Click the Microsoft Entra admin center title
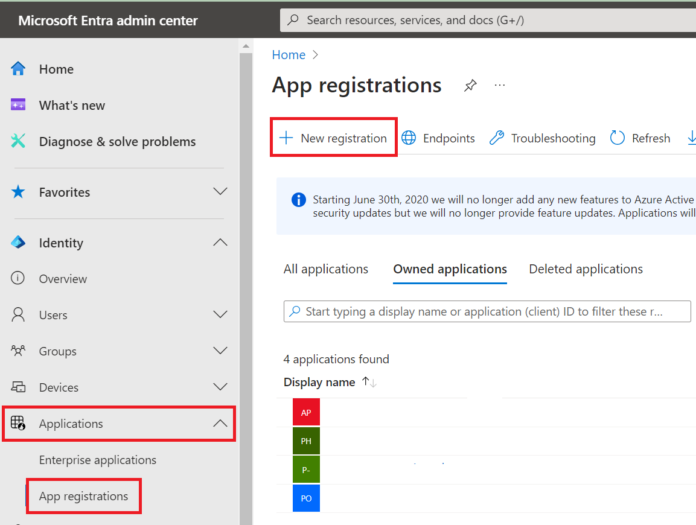 coord(108,21)
